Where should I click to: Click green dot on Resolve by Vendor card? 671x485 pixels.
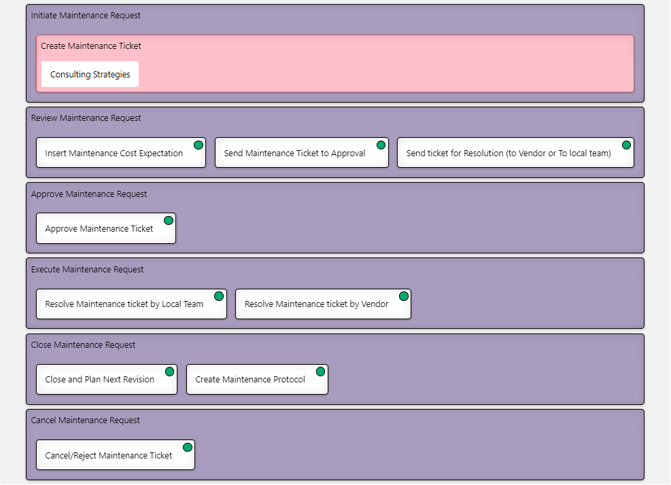tap(404, 296)
